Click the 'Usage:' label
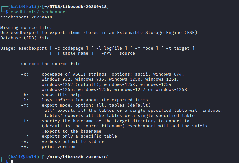This screenshot has height=163, width=239. coord(8,48)
